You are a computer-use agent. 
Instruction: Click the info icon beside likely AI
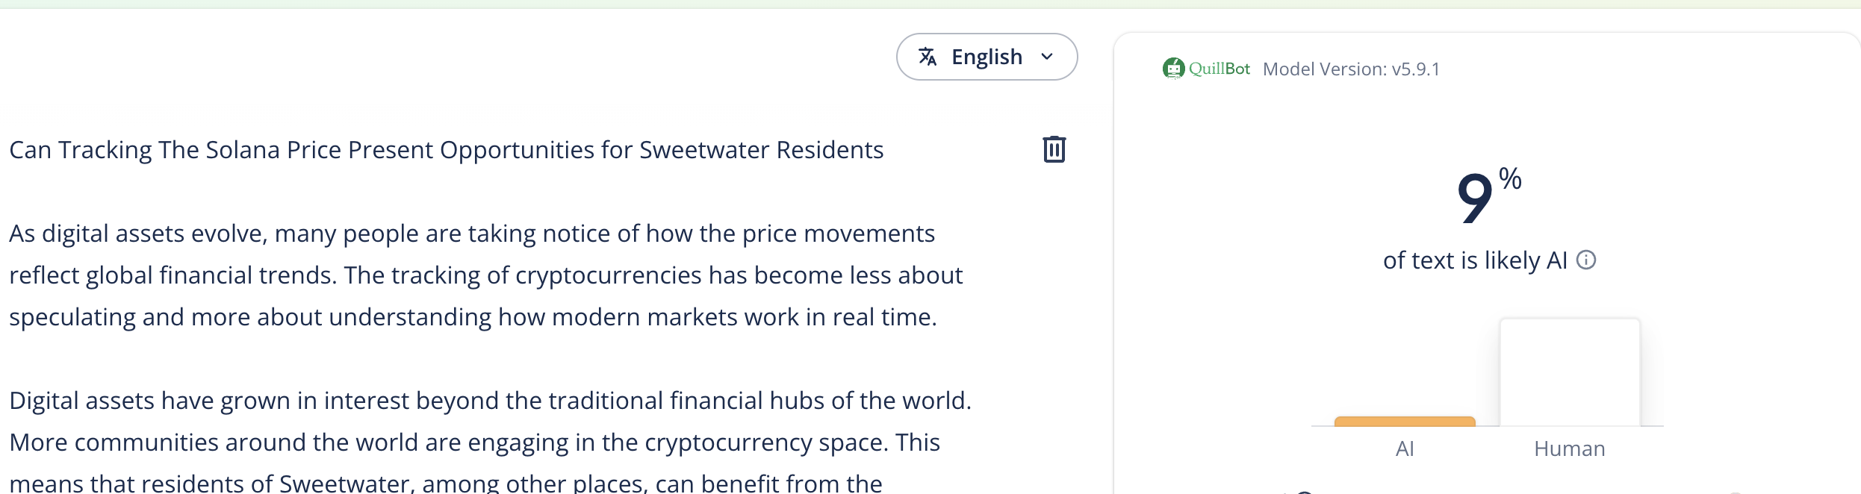pyautogui.click(x=1586, y=260)
